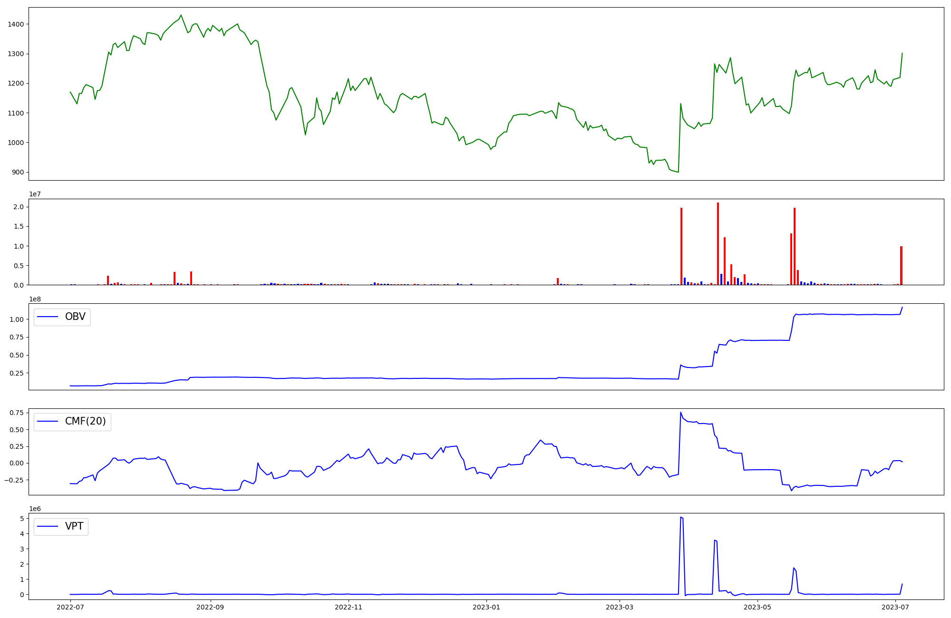Click the CMF(20) legend label
The image size is (951, 618).
[x=86, y=421]
